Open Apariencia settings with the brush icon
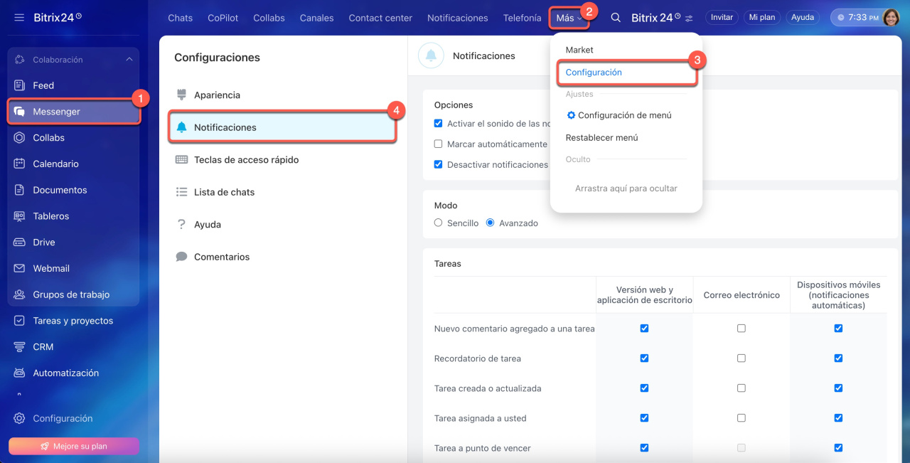Screen dimensions: 910x463 [181, 95]
